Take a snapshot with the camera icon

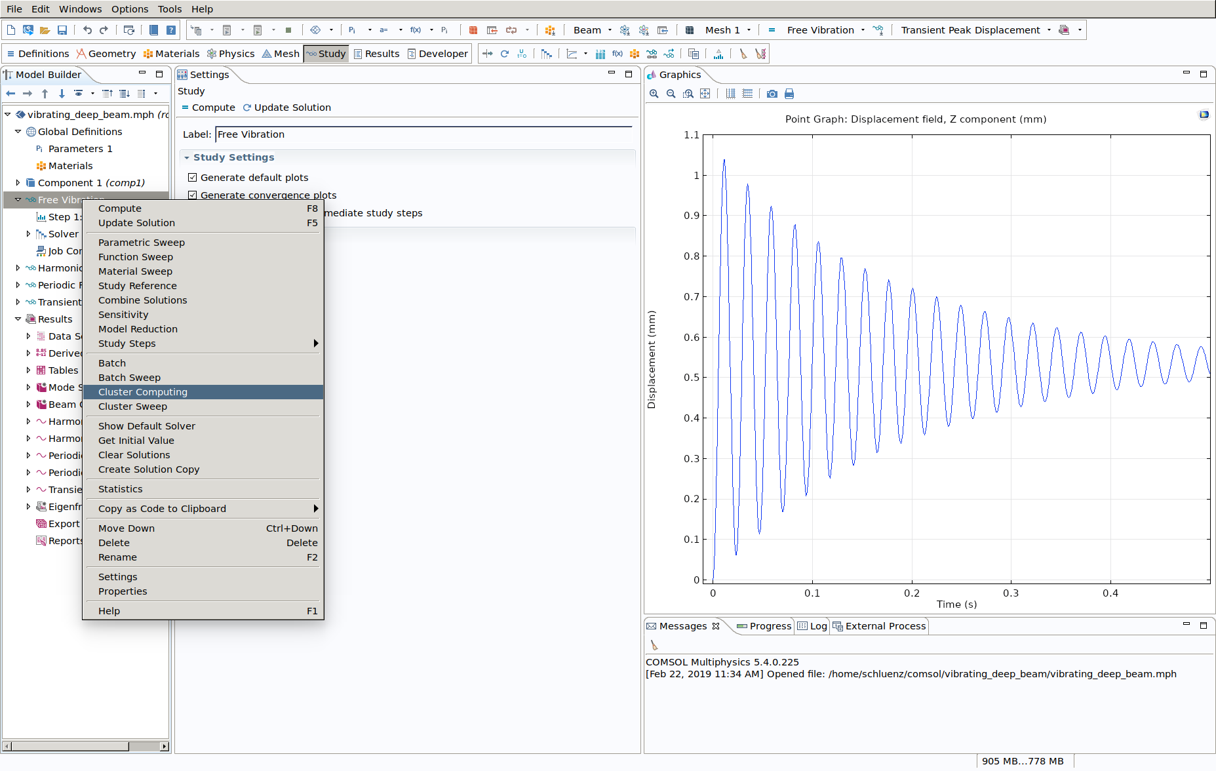pos(772,94)
